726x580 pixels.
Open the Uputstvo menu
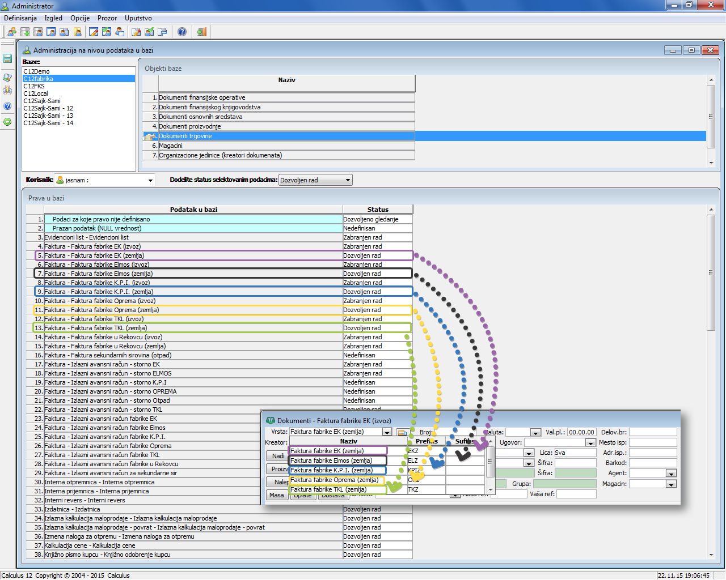(x=138, y=18)
